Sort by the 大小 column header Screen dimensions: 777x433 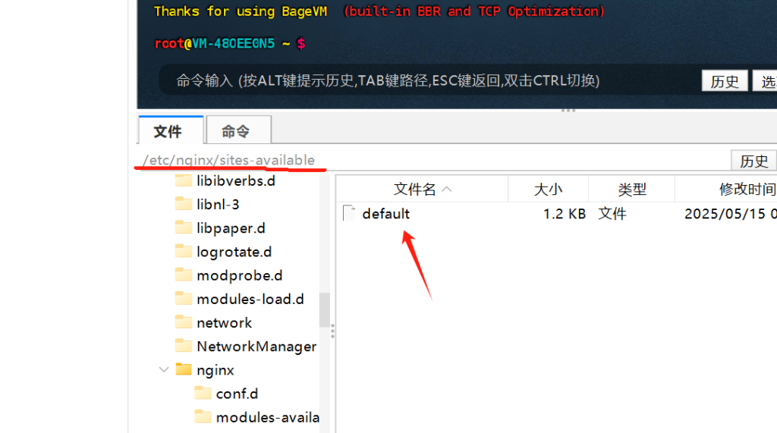pos(548,189)
